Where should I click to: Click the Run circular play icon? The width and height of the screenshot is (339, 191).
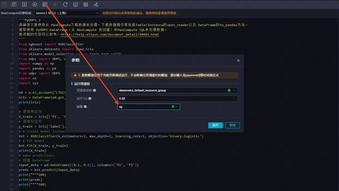click(35, 4)
